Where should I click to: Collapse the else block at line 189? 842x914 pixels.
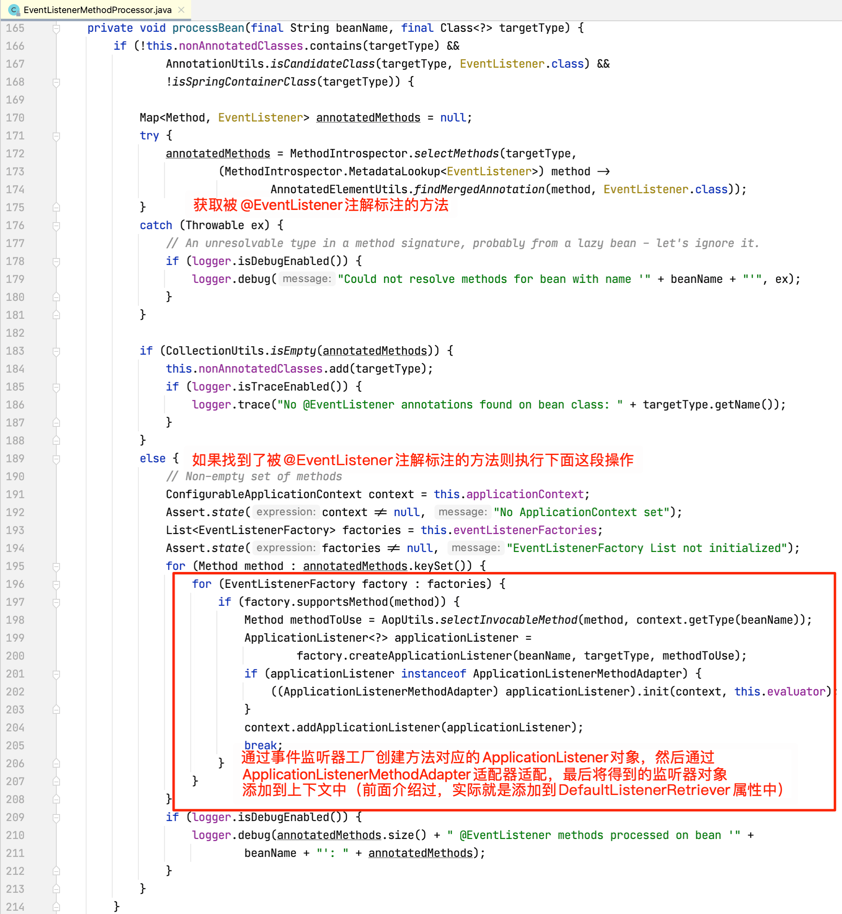56,459
